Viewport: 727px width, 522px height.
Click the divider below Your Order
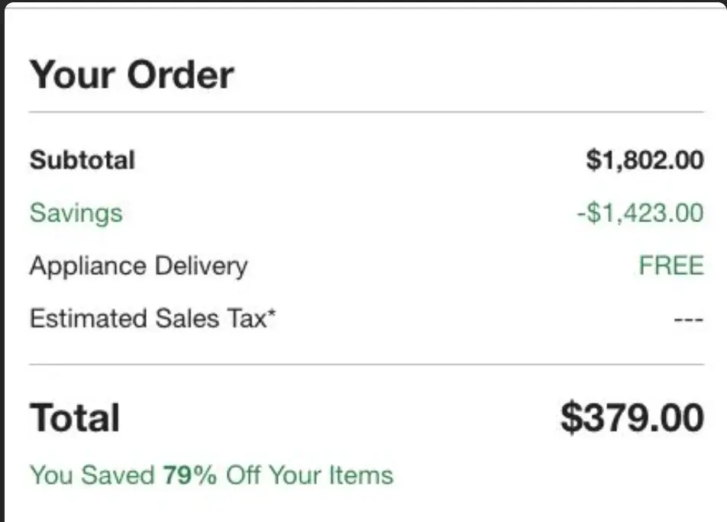click(366, 113)
